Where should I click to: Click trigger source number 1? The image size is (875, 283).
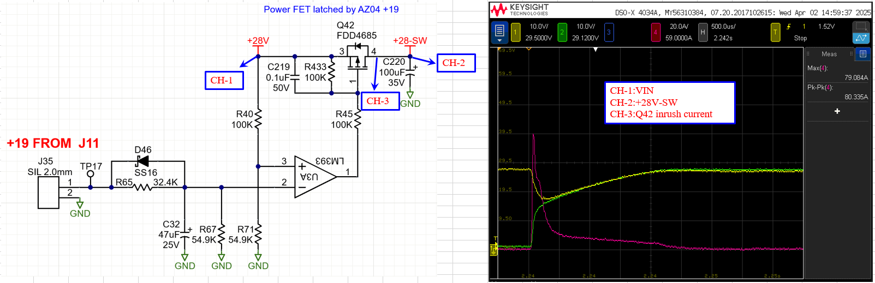[x=803, y=27]
